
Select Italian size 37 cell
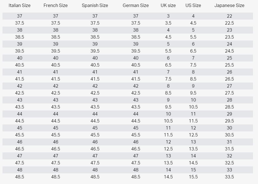(x=20, y=16)
